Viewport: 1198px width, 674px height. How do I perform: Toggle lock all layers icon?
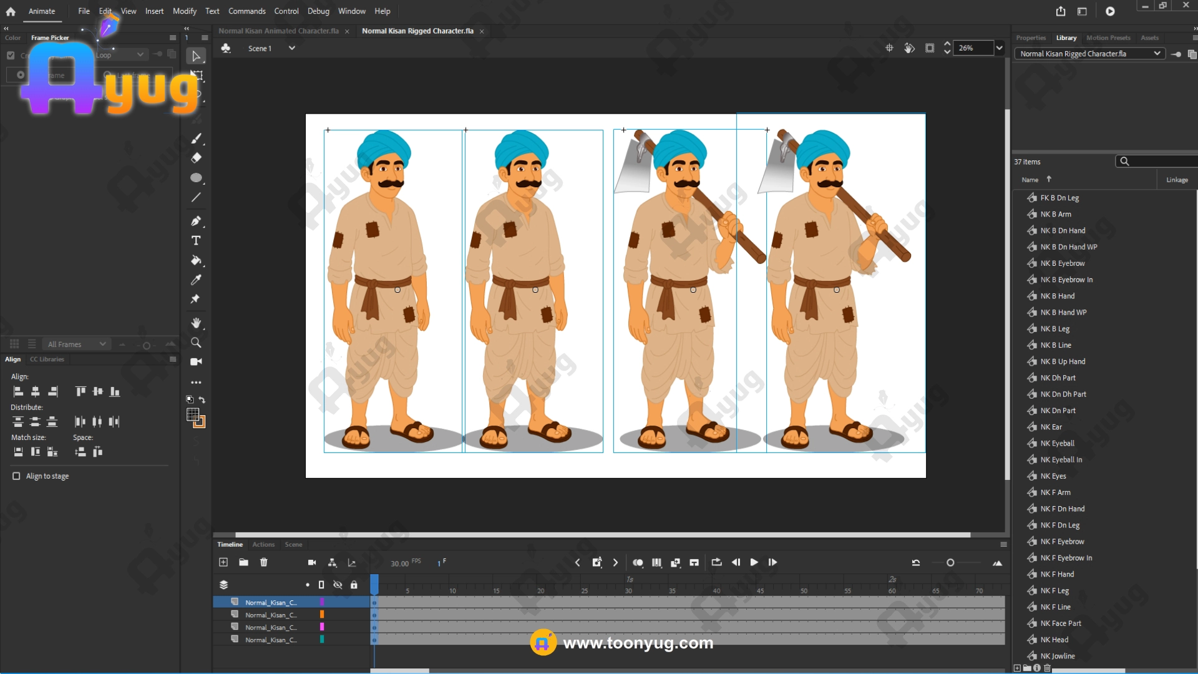(x=354, y=585)
